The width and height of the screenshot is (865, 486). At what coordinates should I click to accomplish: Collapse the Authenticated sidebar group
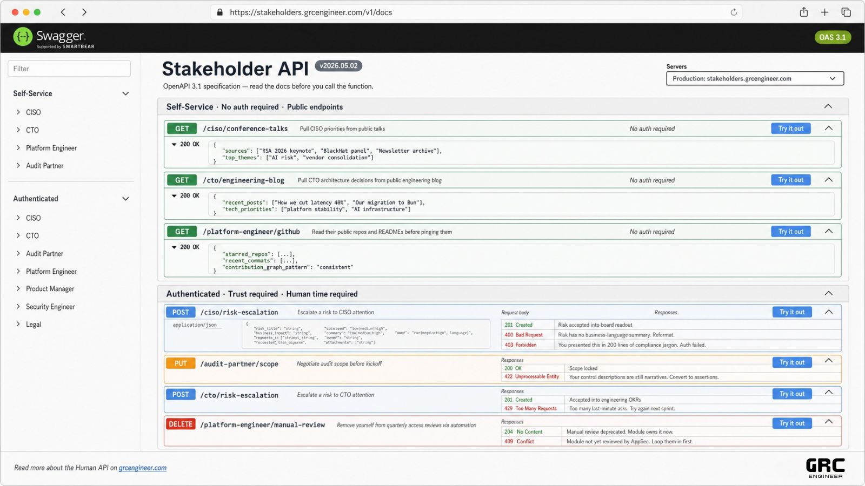coord(125,199)
